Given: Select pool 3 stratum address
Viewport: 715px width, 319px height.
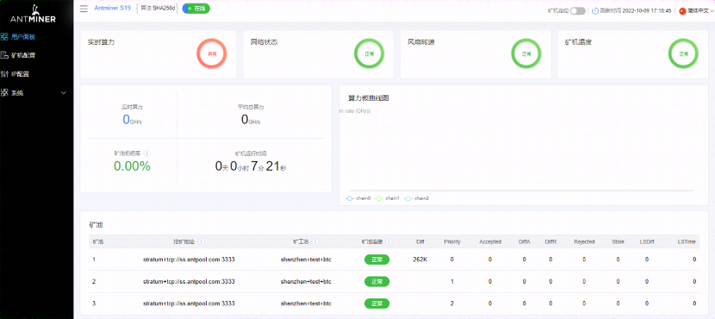Looking at the screenshot, I should tap(189, 303).
